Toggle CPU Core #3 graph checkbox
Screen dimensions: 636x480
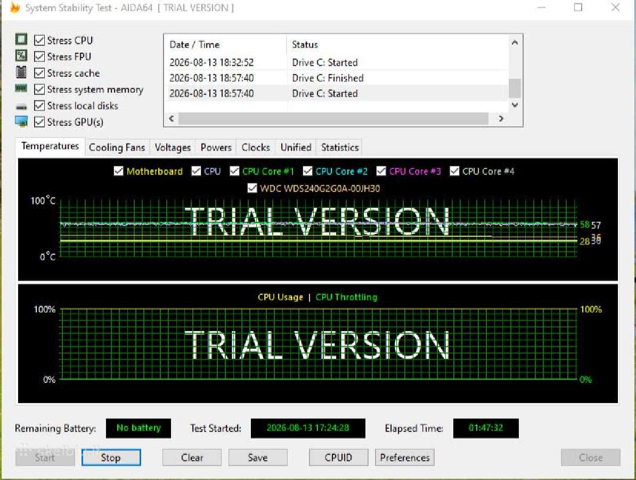(381, 171)
